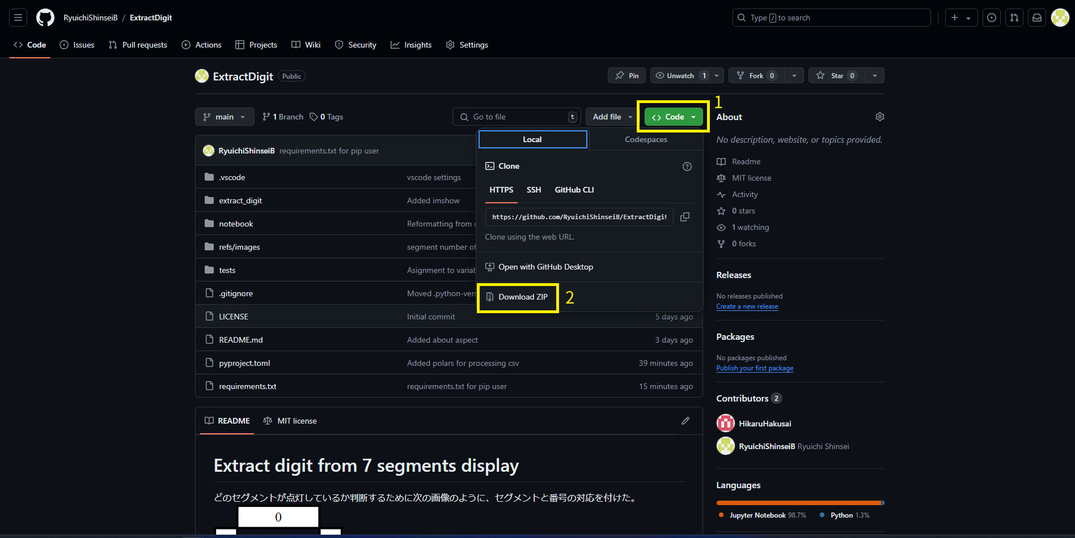1075x538 pixels.
Task: Open the .gitignore file
Action: 236,293
